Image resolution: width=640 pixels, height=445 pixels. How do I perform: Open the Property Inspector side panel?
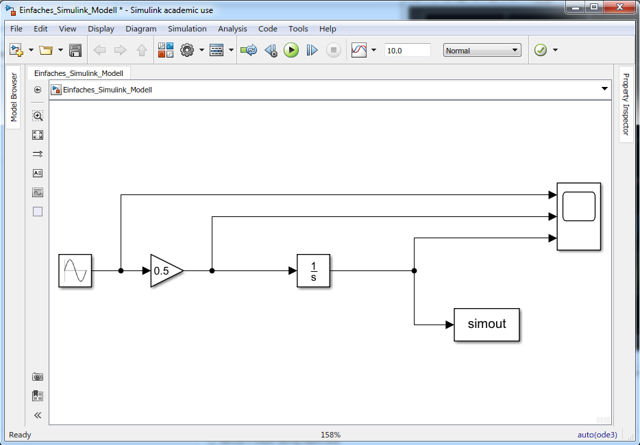tap(626, 104)
